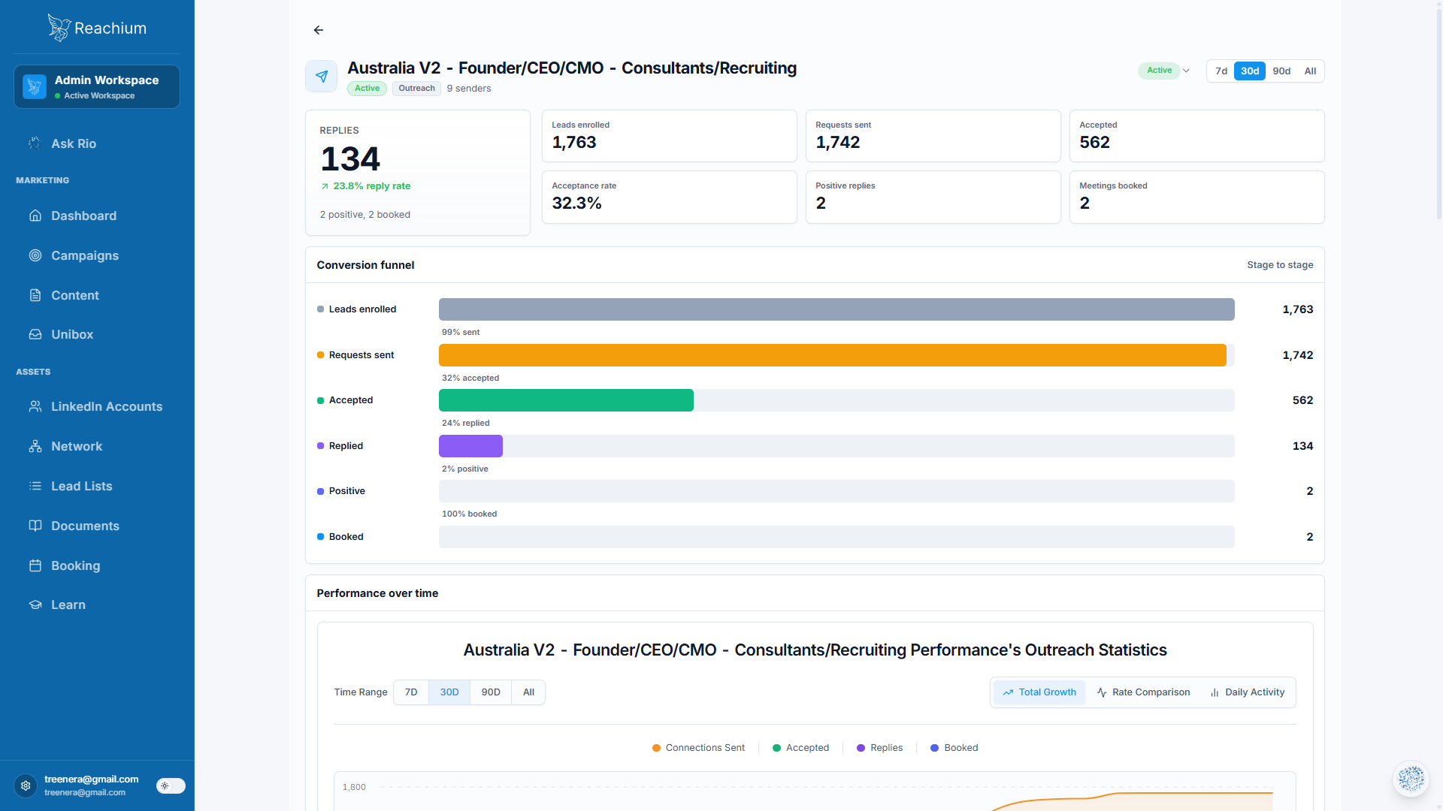The image size is (1443, 811).
Task: Click the Stage to stage label
Action: [x=1280, y=265]
